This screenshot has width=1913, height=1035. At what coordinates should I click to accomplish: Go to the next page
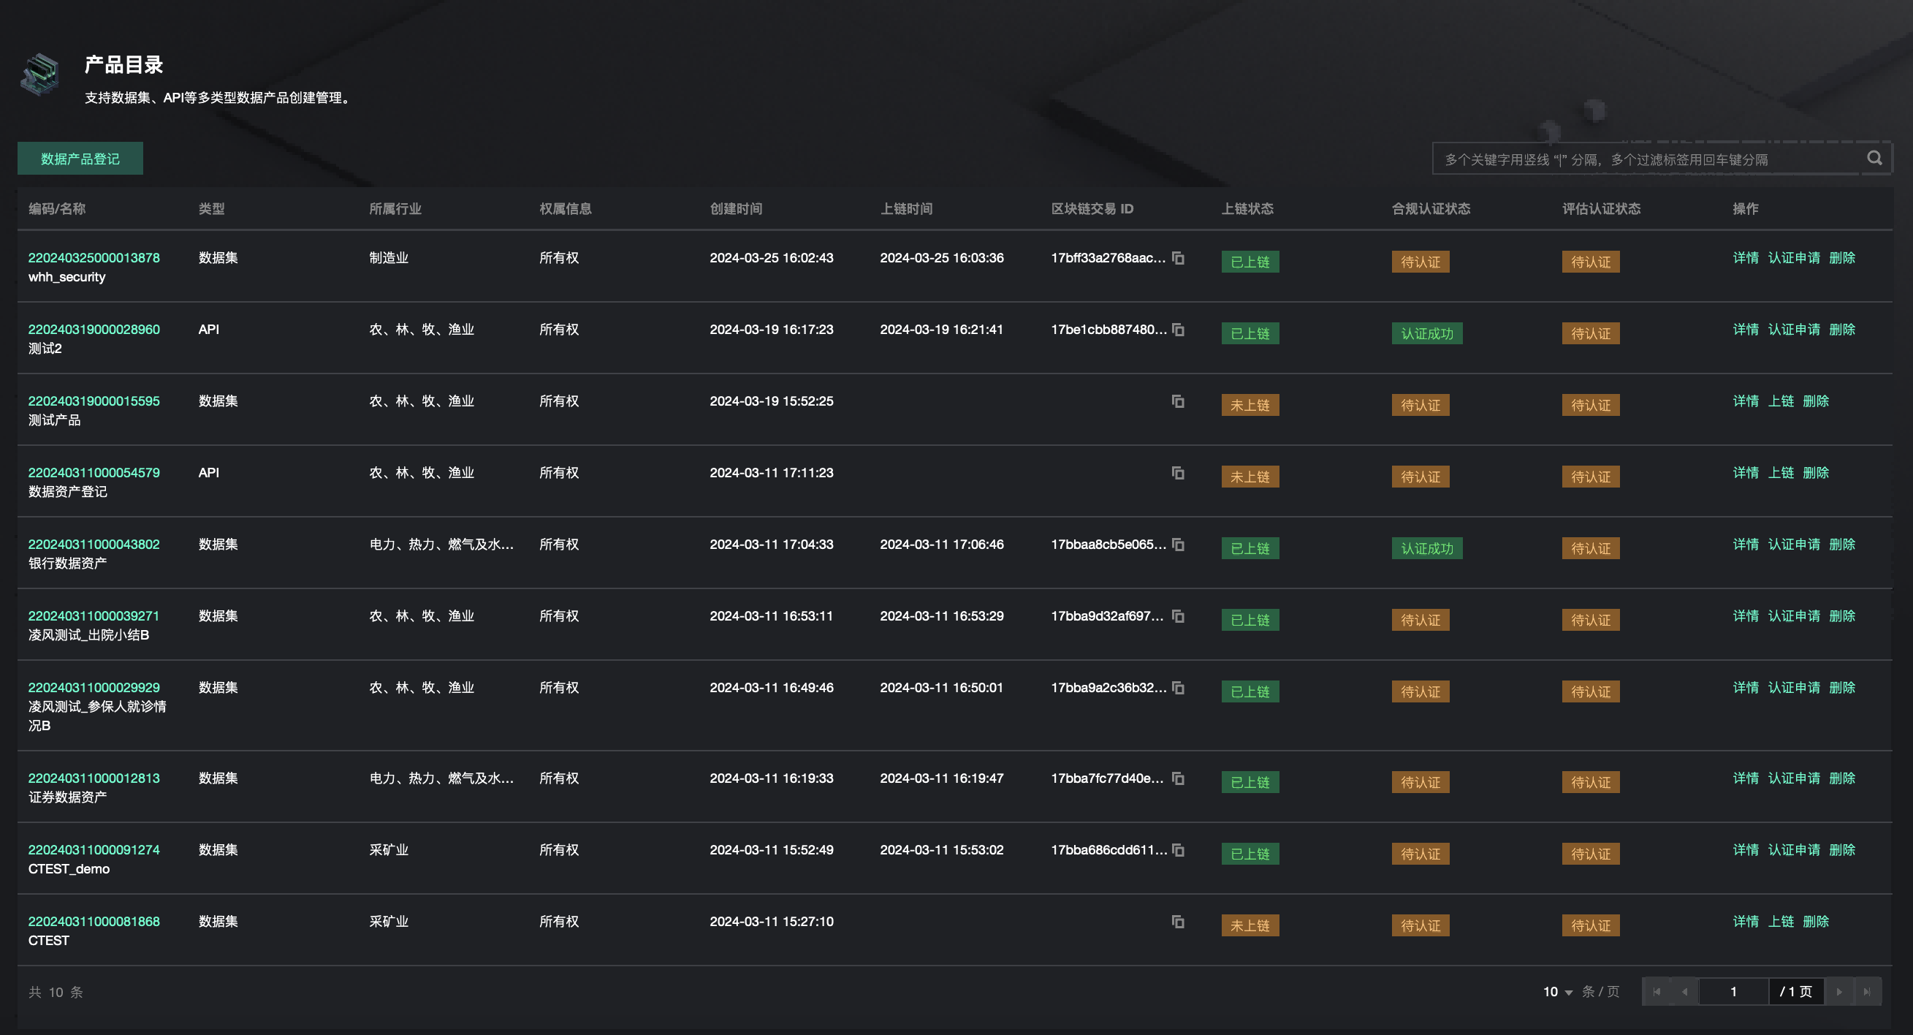pos(1838,991)
